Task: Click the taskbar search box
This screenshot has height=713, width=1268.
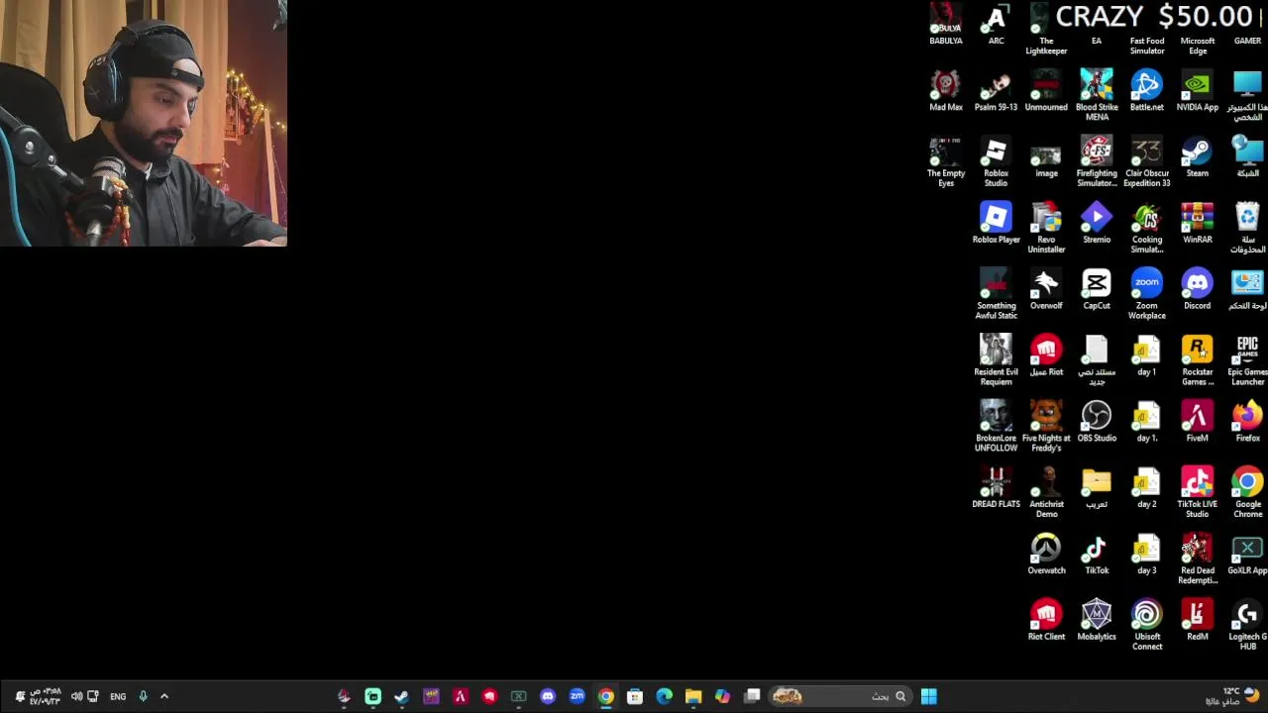Action: [840, 696]
